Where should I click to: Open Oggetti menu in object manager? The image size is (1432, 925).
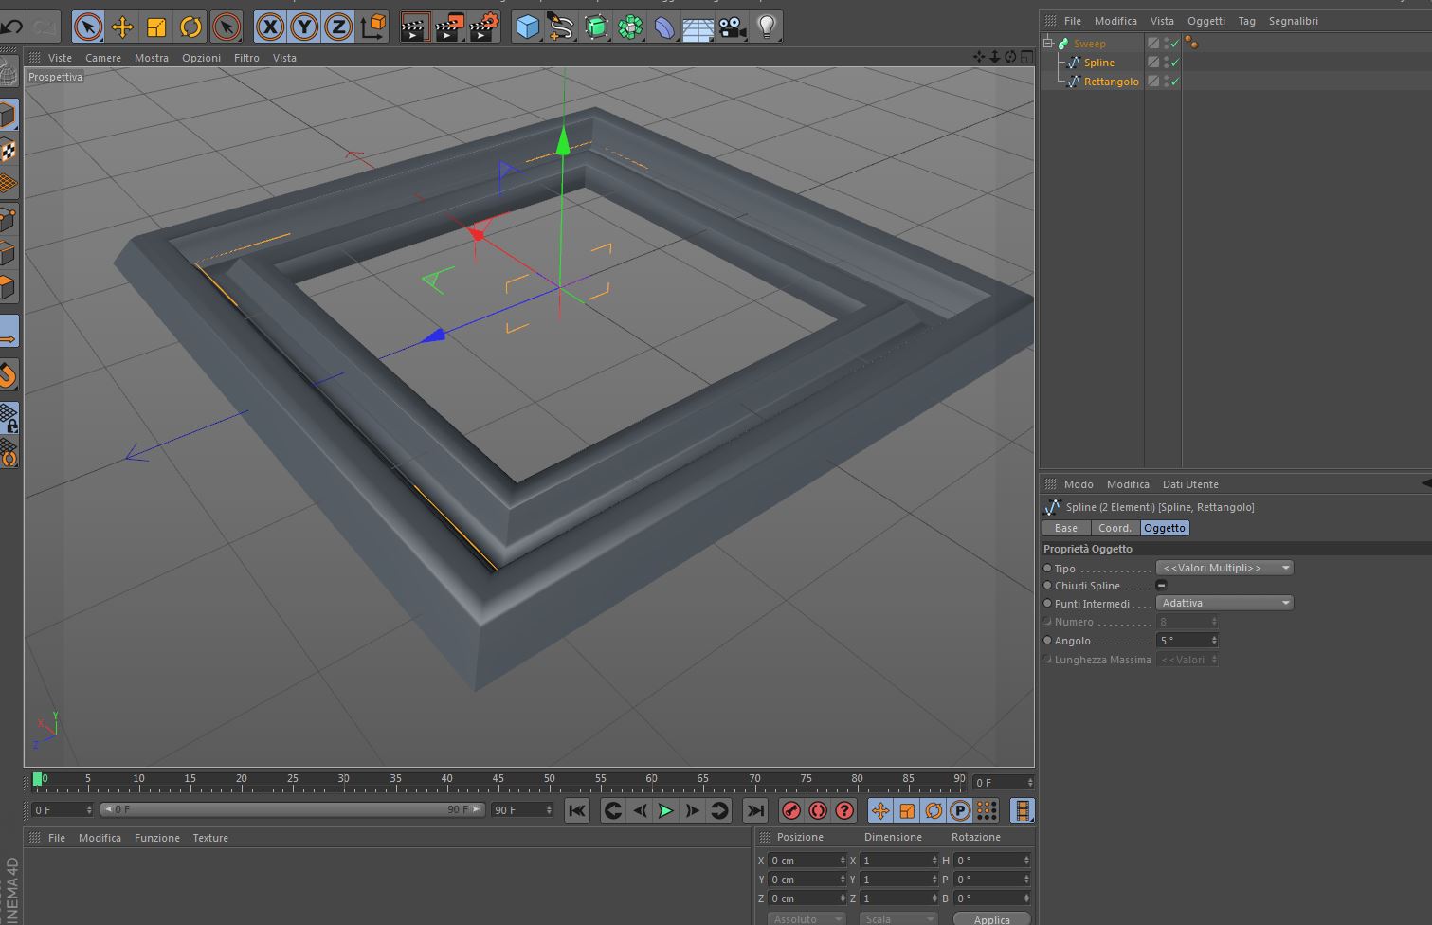click(1206, 21)
